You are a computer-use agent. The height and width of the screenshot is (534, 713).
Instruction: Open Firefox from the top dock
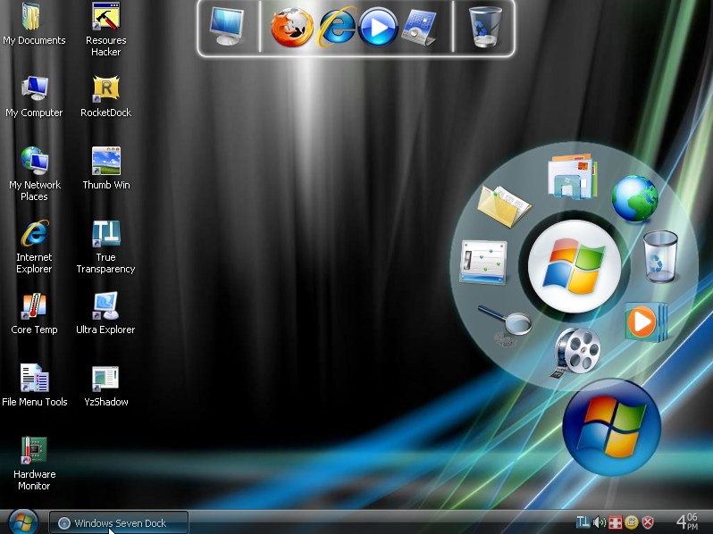pos(292,27)
